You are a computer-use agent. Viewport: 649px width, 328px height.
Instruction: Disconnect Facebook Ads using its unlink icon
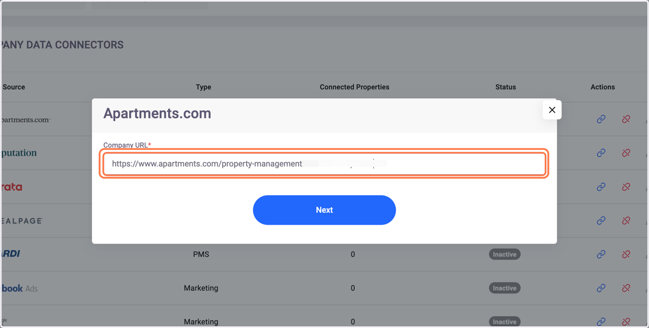click(626, 288)
